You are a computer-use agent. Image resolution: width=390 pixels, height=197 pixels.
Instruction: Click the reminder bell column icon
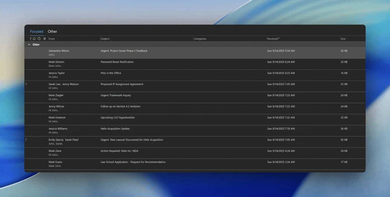click(34, 39)
